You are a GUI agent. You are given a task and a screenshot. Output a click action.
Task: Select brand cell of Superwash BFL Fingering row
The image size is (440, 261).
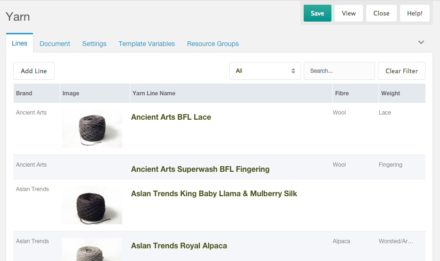click(x=31, y=165)
